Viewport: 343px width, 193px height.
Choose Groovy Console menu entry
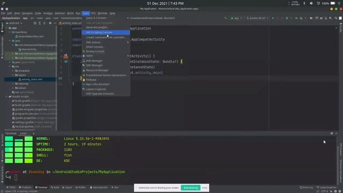(106, 51)
